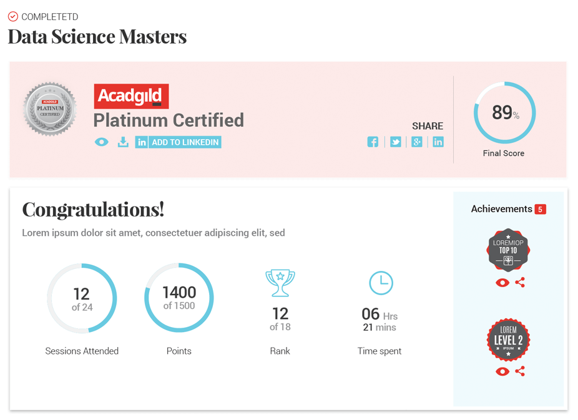This screenshot has width=578, height=420.
Task: Share certificate on Twitter
Action: coord(395,142)
